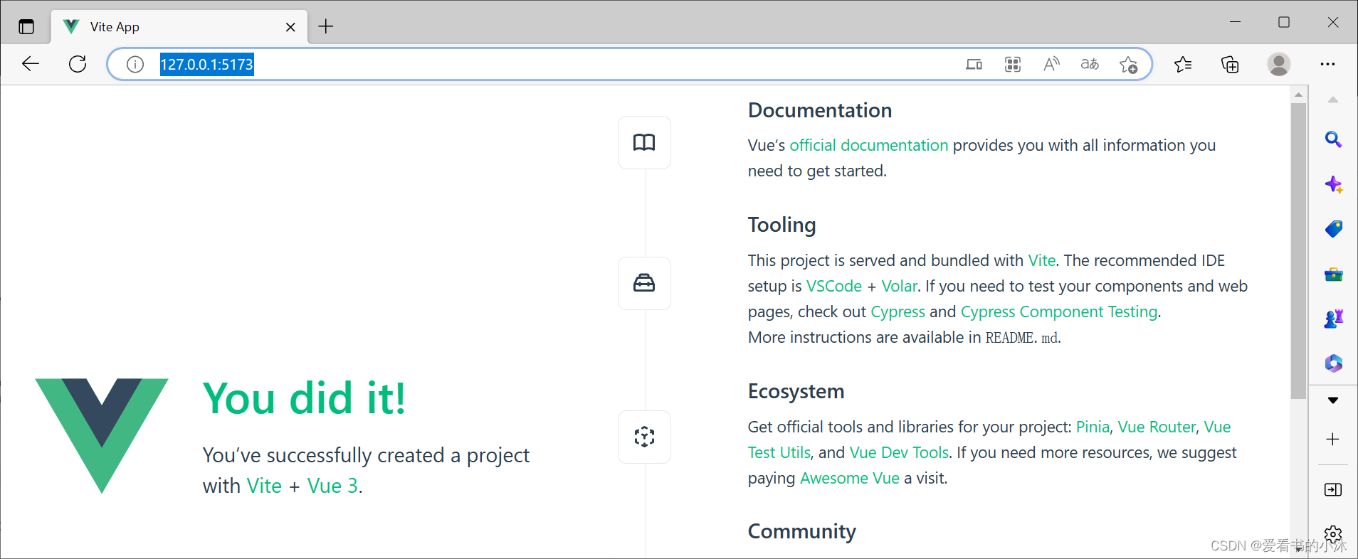Click the Documentation book icon
Screen dimensions: 1358x559
(x=644, y=142)
